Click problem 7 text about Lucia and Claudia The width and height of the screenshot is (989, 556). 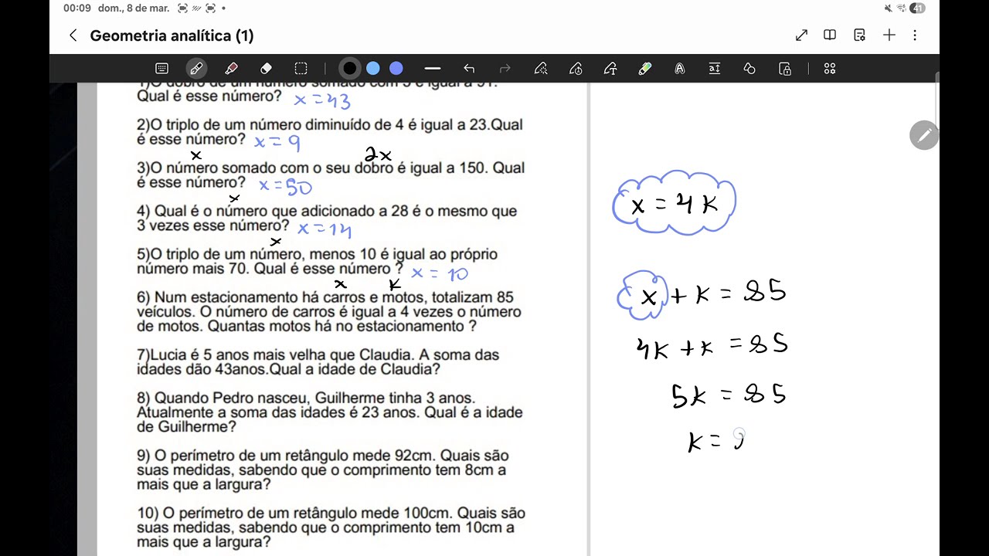pos(318,362)
